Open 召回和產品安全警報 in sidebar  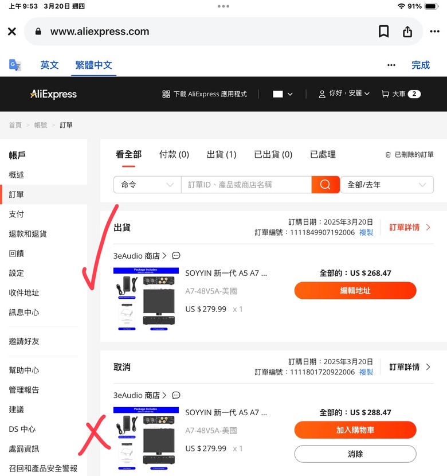(43, 469)
